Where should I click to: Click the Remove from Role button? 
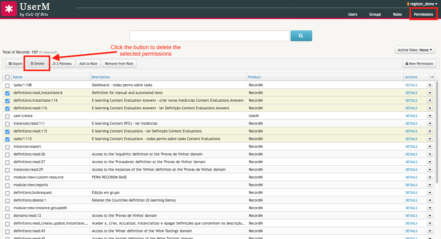pos(119,64)
